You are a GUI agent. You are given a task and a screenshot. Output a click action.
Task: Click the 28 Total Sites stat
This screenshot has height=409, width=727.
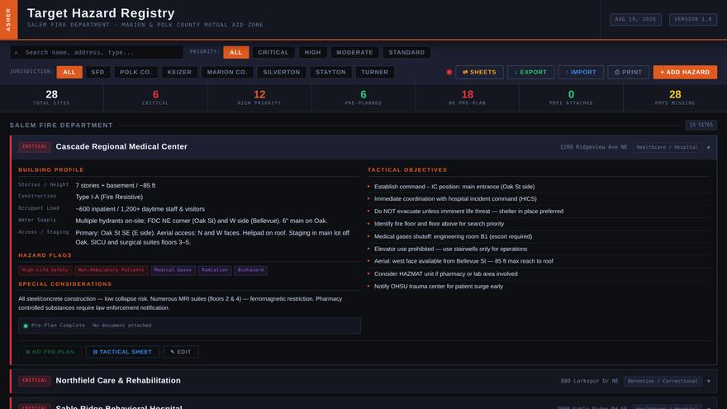[x=51, y=97]
